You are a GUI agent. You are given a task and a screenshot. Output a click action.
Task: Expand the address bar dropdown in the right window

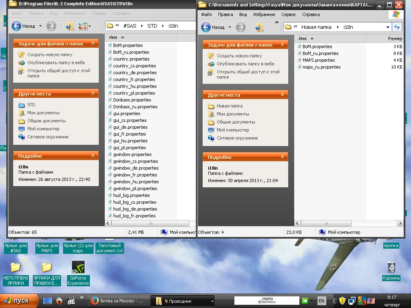click(x=388, y=27)
